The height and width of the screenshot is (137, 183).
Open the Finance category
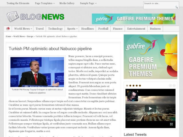point(118,29)
